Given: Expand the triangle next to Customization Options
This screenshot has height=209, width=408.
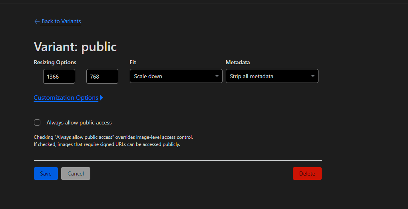Looking at the screenshot, I should pos(102,98).
